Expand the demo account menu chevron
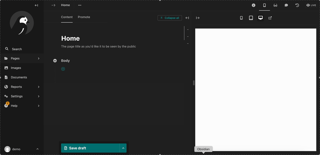The image size is (320, 155). click(37, 149)
